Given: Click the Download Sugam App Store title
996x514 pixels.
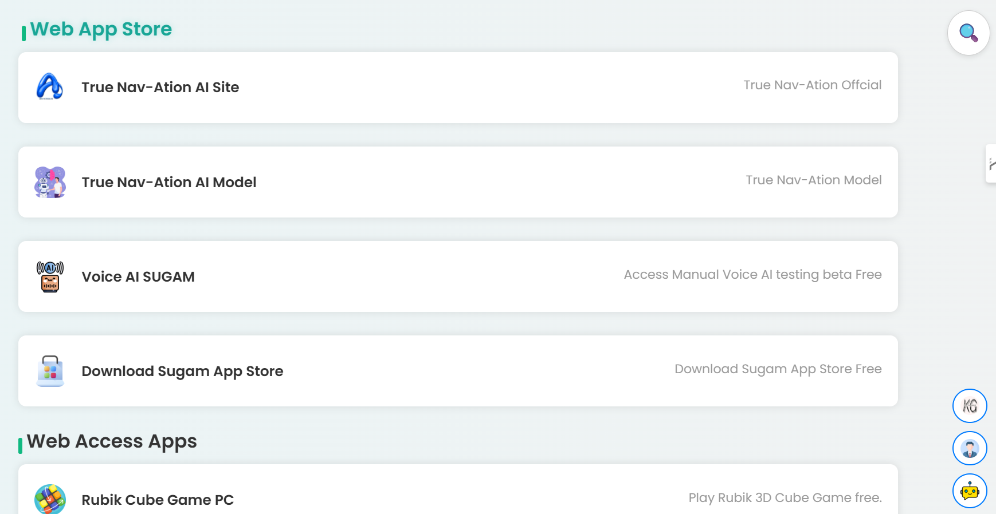Looking at the screenshot, I should [x=182, y=371].
